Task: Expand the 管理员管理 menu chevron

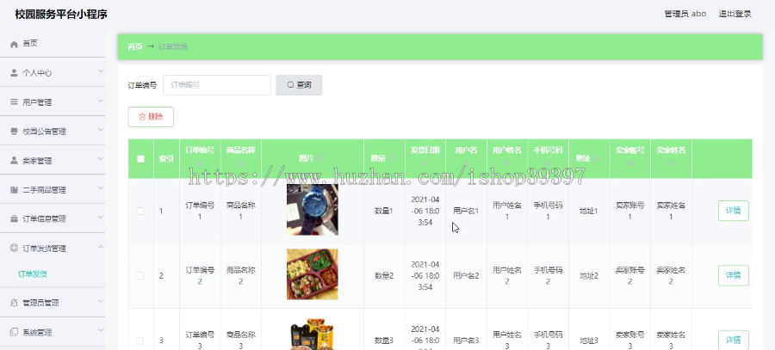Action: (101, 301)
